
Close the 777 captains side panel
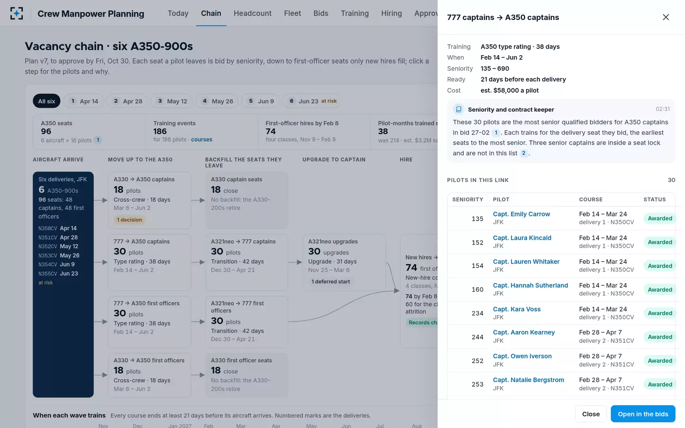(x=666, y=17)
